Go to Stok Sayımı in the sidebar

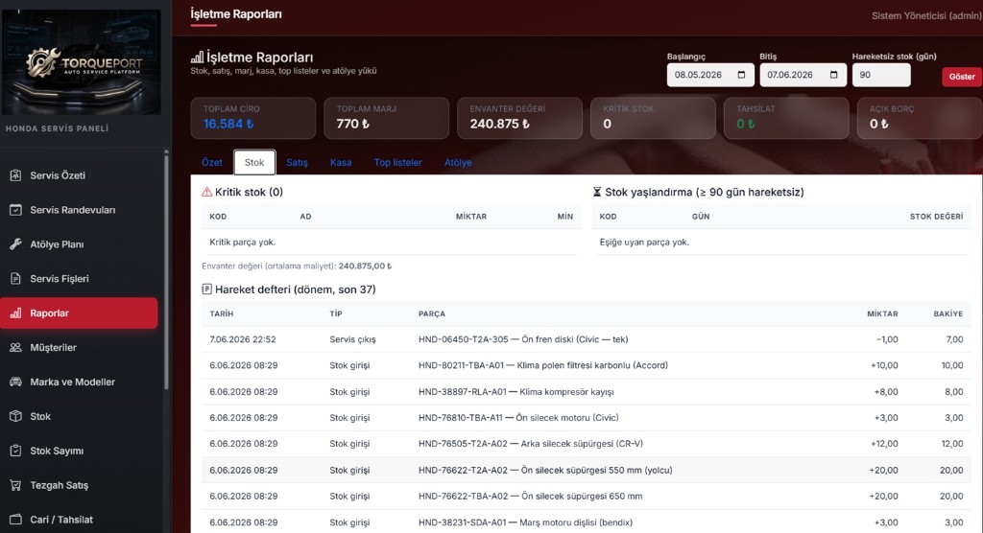pos(79,451)
